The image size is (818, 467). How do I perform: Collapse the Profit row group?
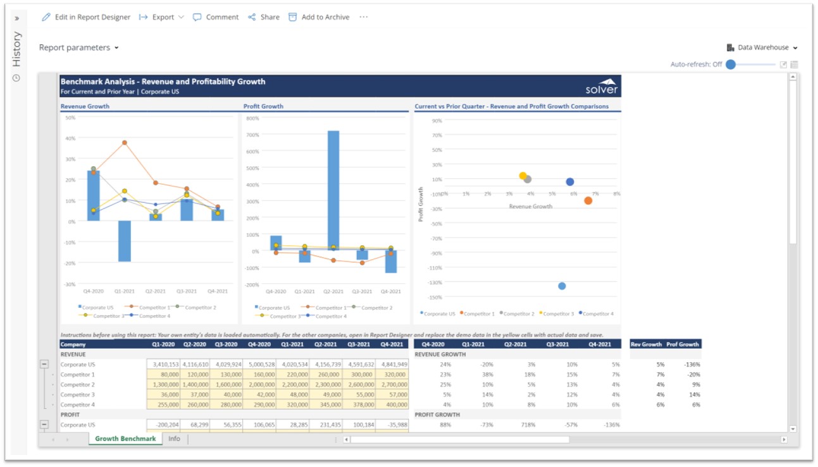pos(44,425)
